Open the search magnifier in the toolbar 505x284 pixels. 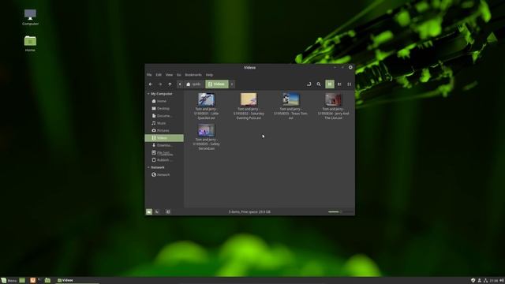click(319, 84)
